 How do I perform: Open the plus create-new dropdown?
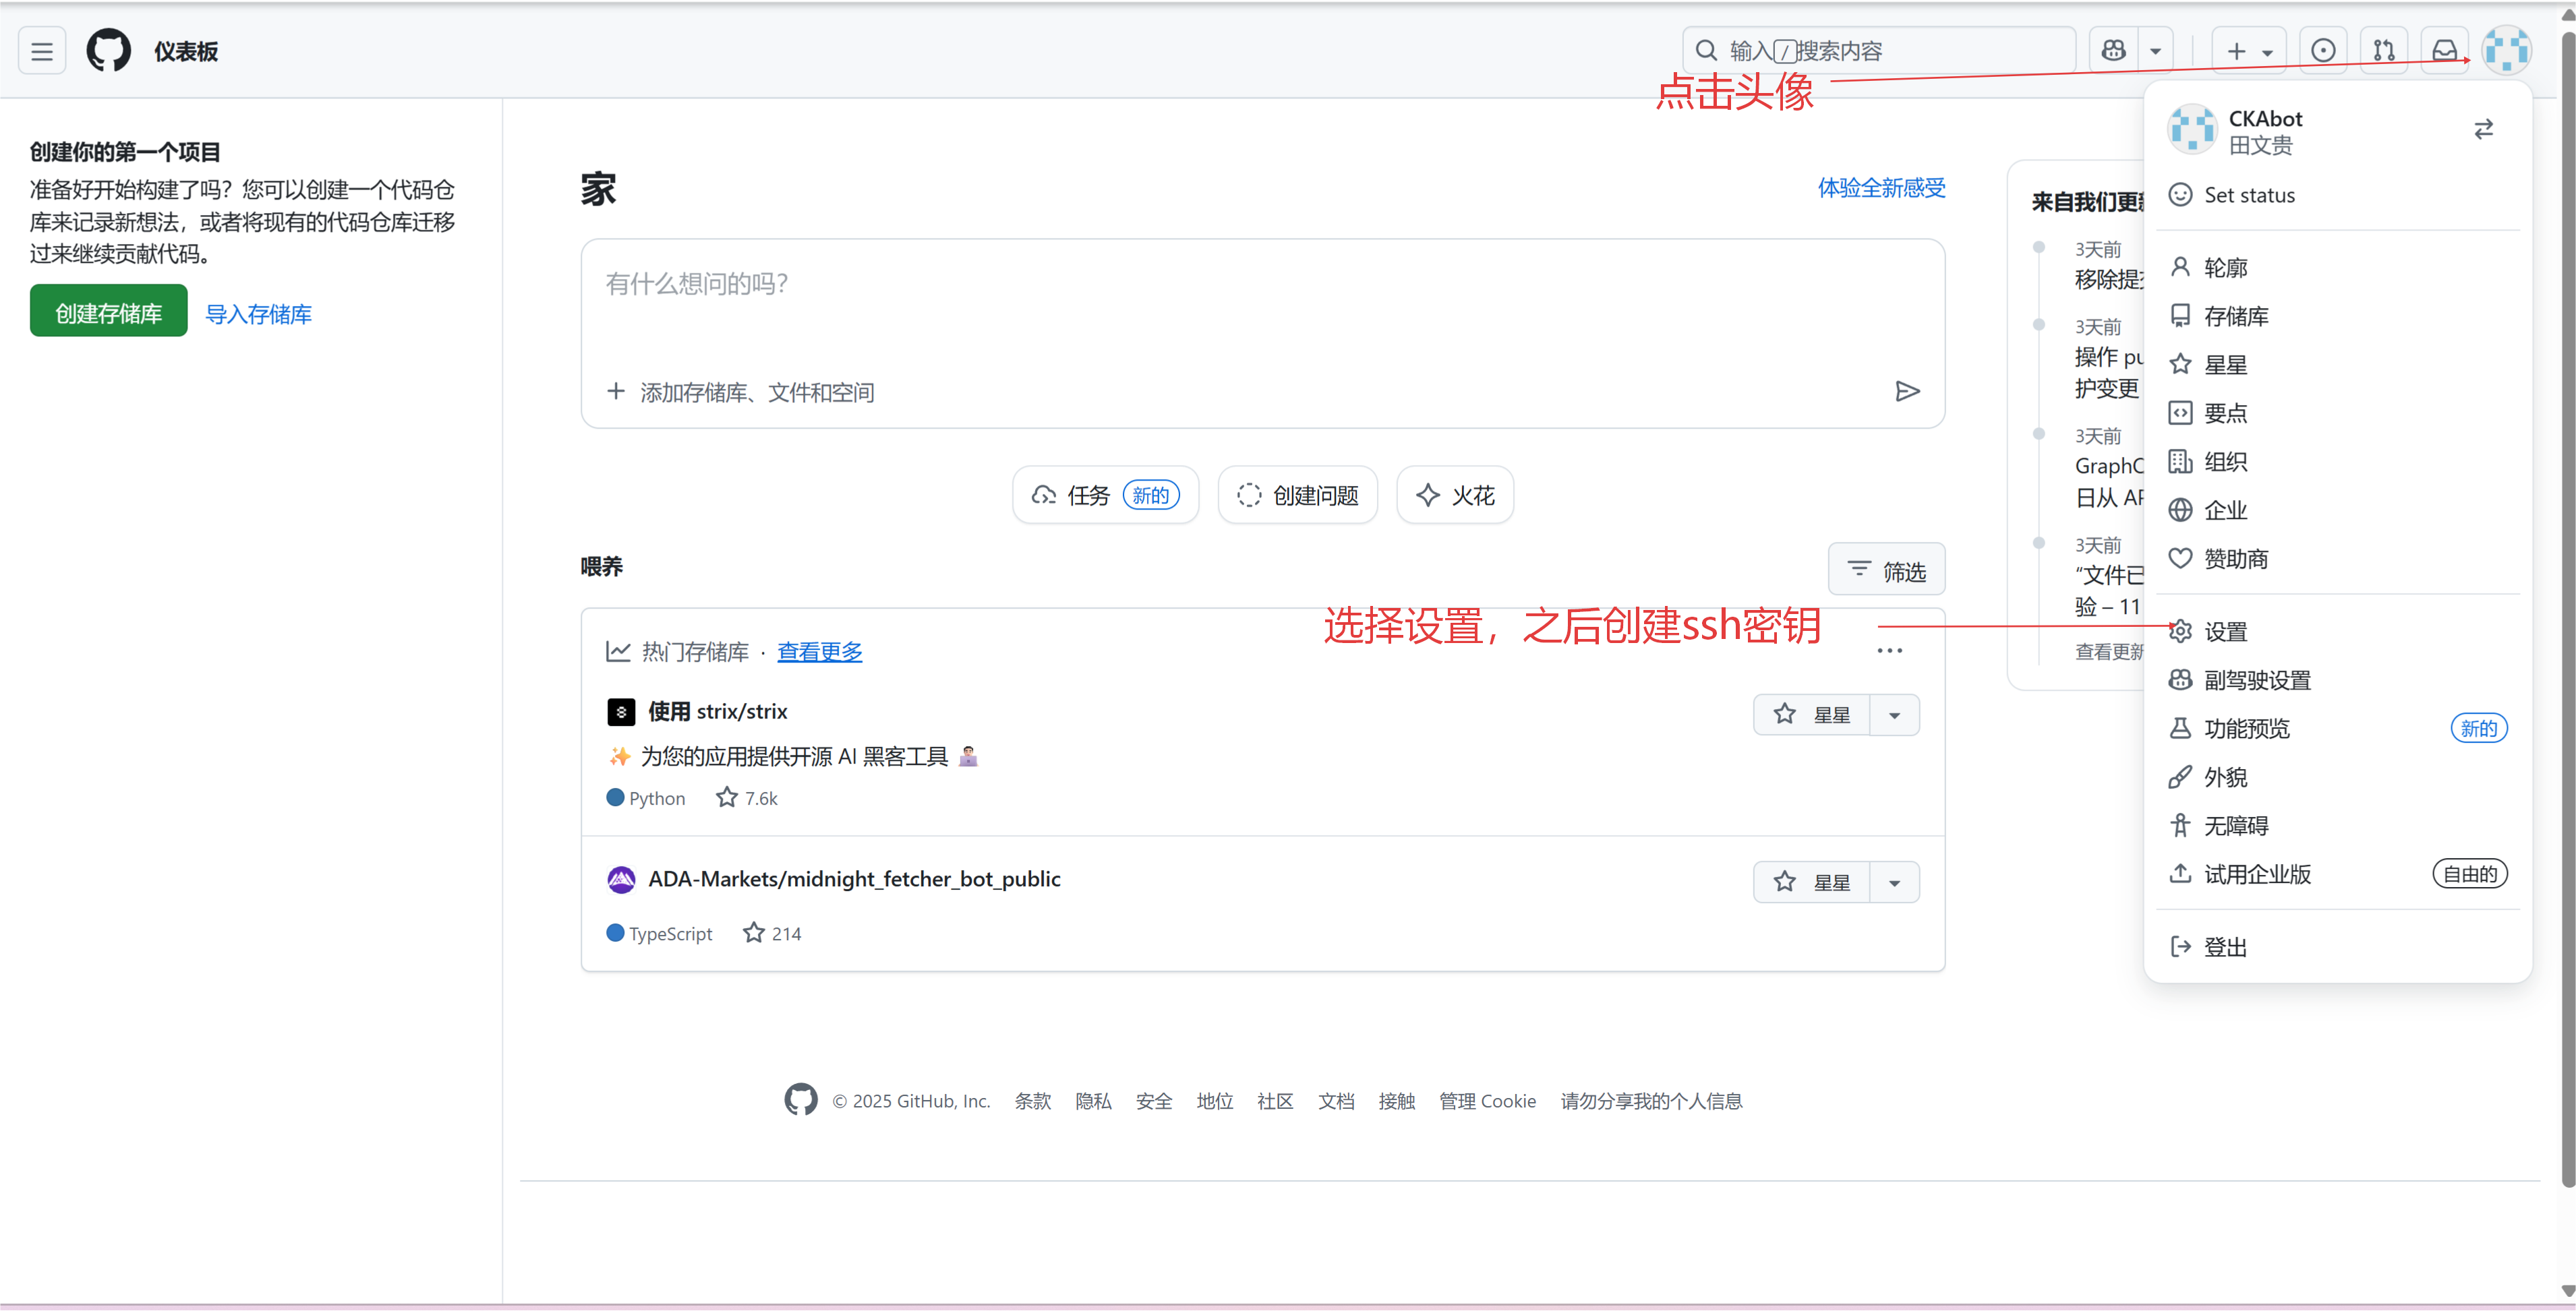tap(2248, 51)
